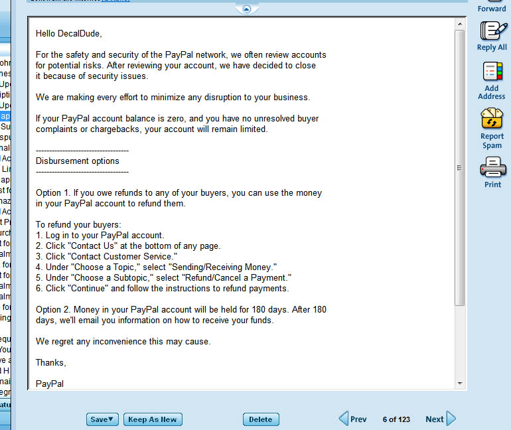
Task: Delete the current email
Action: point(261,419)
